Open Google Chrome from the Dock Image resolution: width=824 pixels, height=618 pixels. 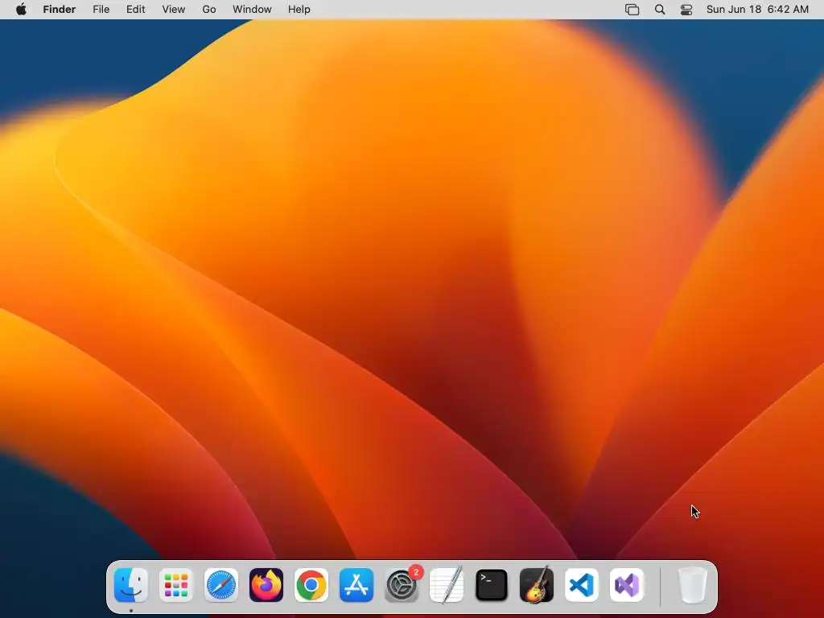[311, 585]
